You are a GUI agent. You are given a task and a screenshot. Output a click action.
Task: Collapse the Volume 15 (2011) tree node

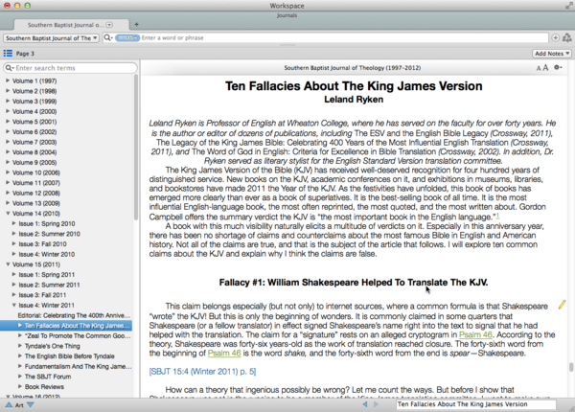pyautogui.click(x=8, y=263)
